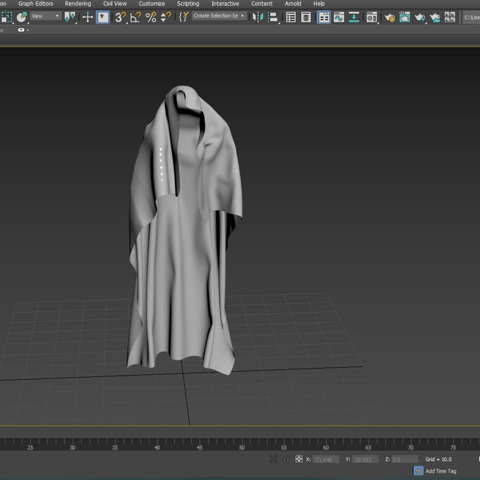Expand the Create Selection Set dropdown
The width and height of the screenshot is (480, 480).
tap(219, 16)
